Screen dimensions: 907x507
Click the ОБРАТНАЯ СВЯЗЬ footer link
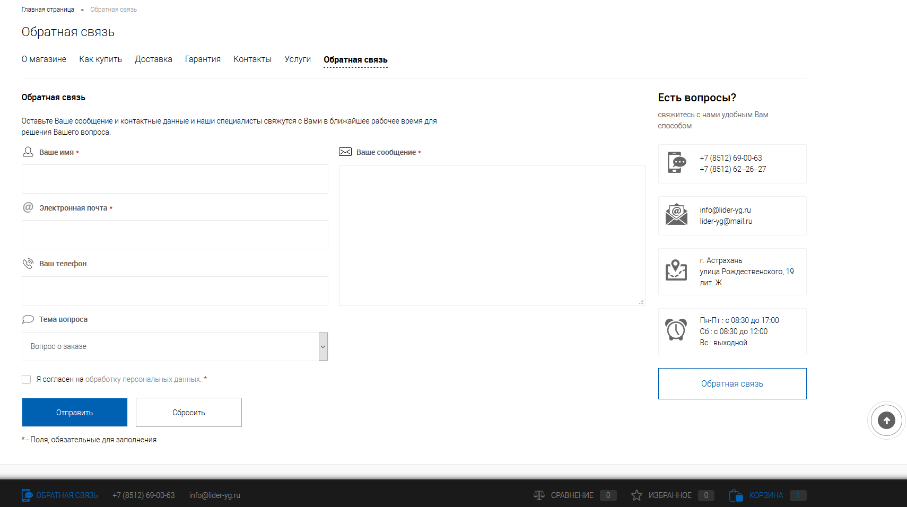67,495
